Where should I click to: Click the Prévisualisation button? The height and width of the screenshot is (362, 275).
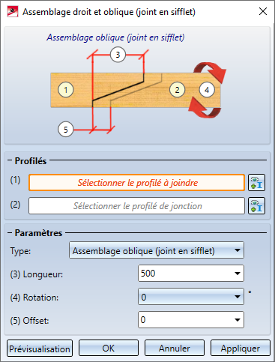40,349
